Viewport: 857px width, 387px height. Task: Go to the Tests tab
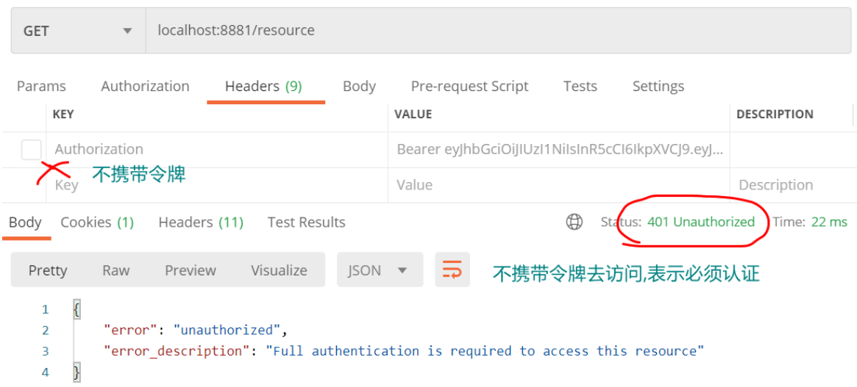[580, 86]
